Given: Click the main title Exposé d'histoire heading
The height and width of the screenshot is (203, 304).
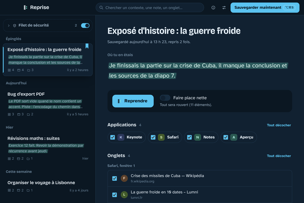Looking at the screenshot, I should [174, 31].
